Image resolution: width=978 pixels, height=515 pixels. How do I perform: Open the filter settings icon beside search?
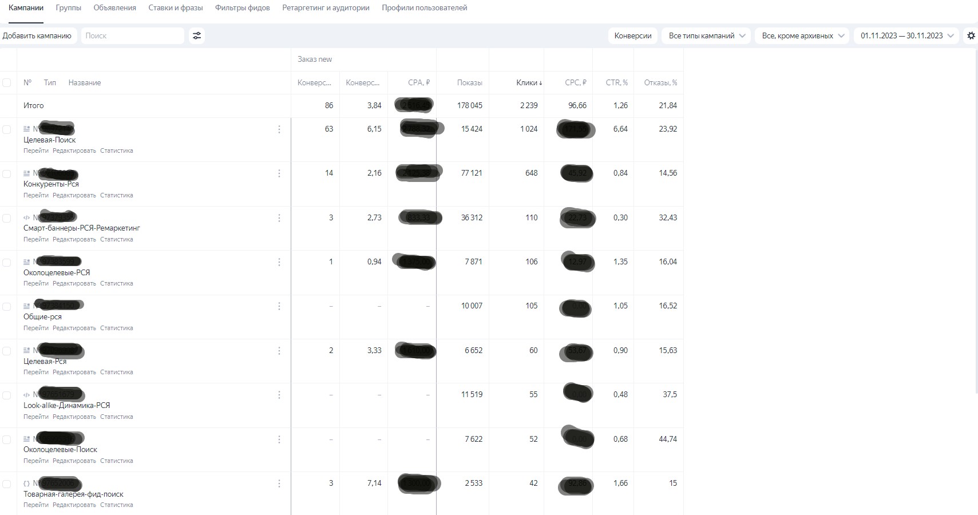point(197,35)
